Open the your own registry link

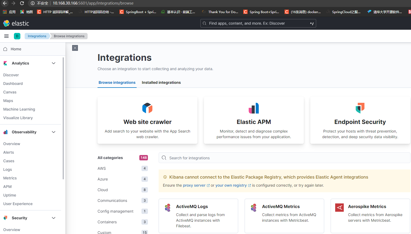tap(233, 185)
